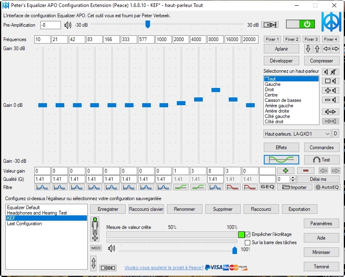Follow the Peace donation support link
Image resolution: width=345 pixels, height=277 pixels.
[164, 268]
